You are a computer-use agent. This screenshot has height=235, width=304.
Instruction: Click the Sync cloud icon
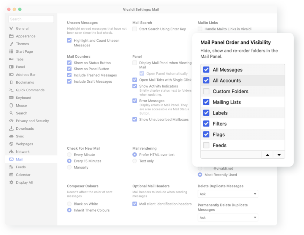11,136
